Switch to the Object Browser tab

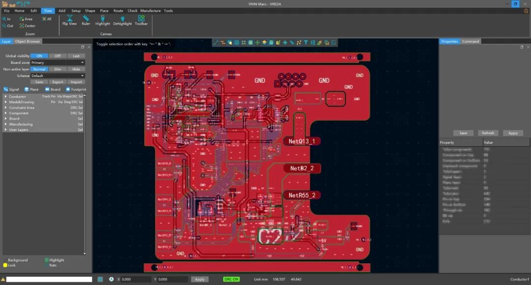pos(28,41)
